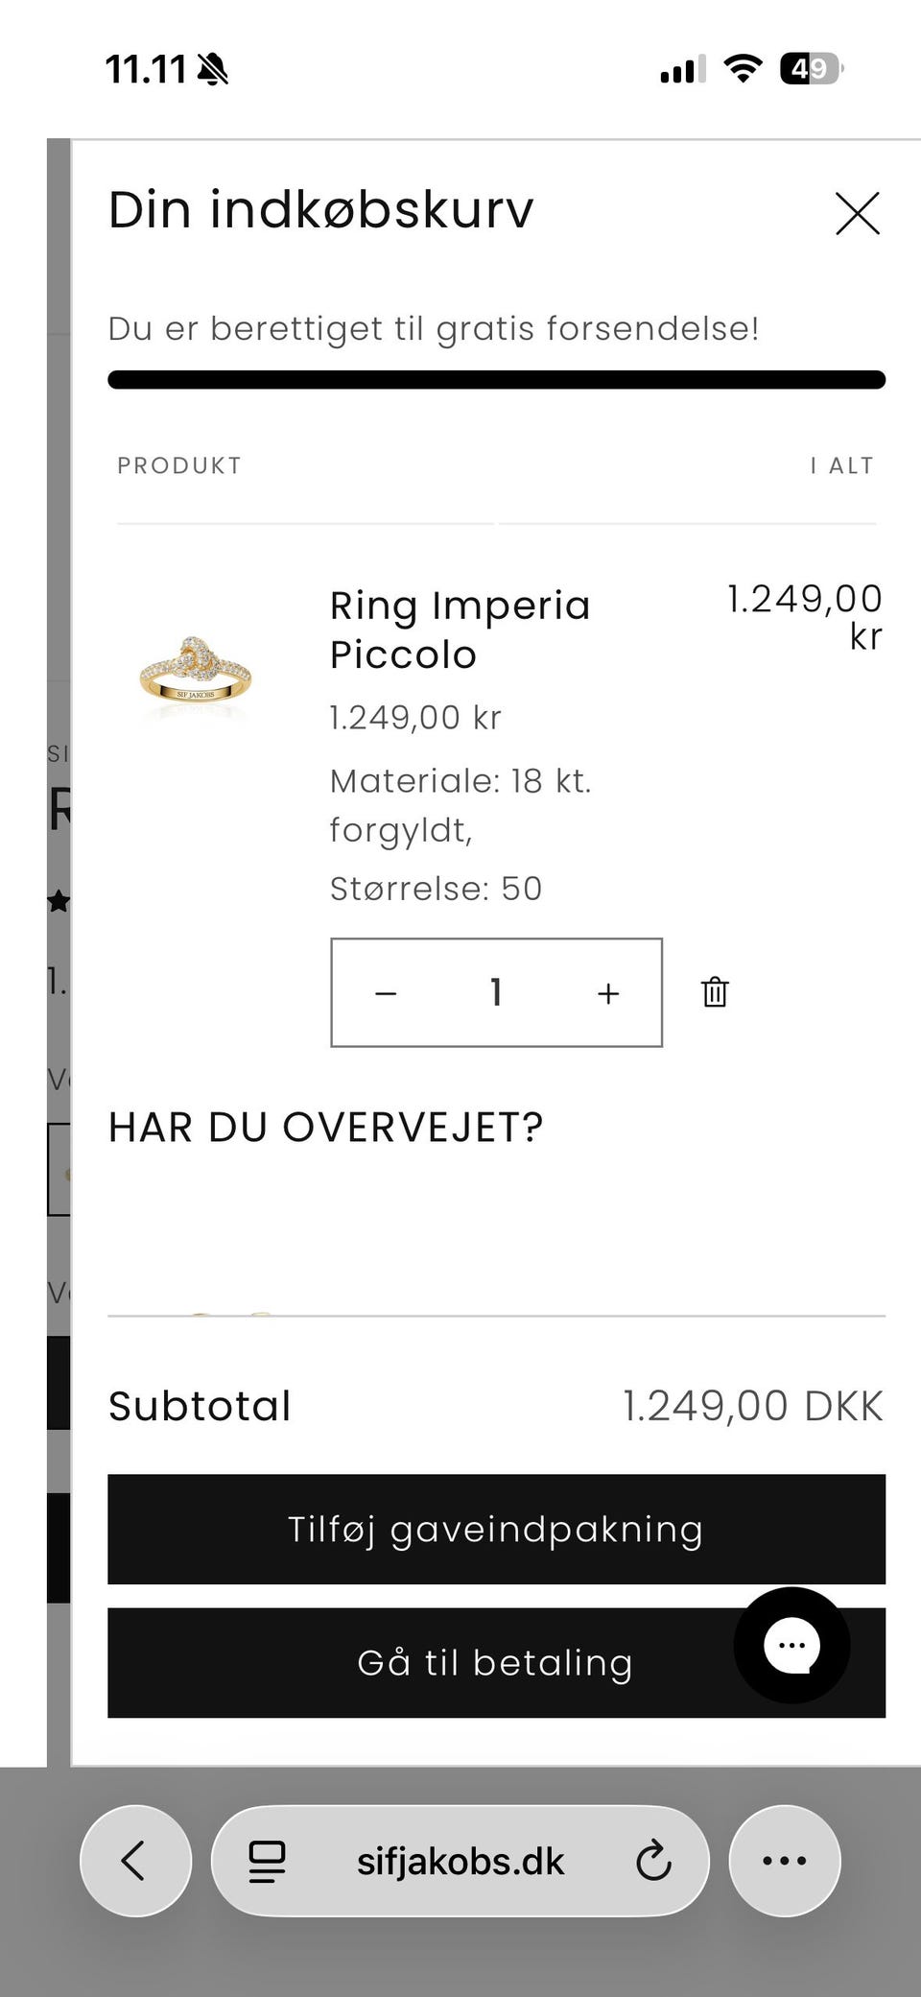921x1997 pixels.
Task: Open the chat support bubble
Action: coord(791,1645)
